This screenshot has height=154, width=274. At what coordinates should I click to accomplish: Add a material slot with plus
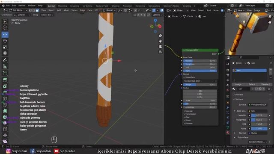271,69
